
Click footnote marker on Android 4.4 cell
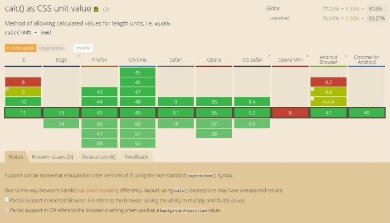[x=313, y=89]
